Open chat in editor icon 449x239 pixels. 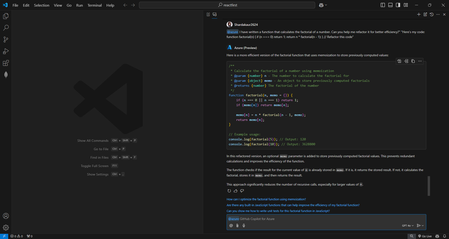click(425, 14)
